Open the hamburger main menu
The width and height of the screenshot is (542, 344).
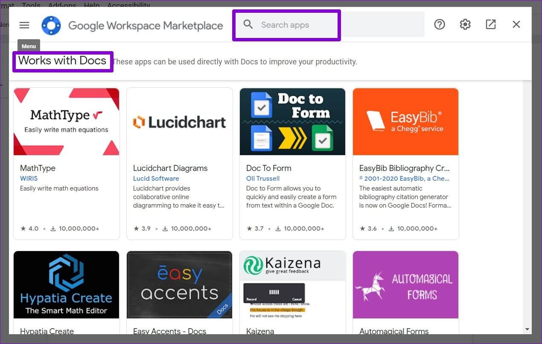[24, 25]
